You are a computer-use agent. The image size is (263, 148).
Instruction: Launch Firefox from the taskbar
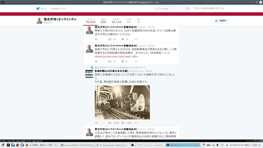tap(17, 145)
